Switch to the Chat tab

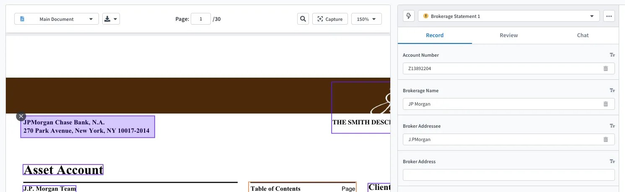(583, 35)
